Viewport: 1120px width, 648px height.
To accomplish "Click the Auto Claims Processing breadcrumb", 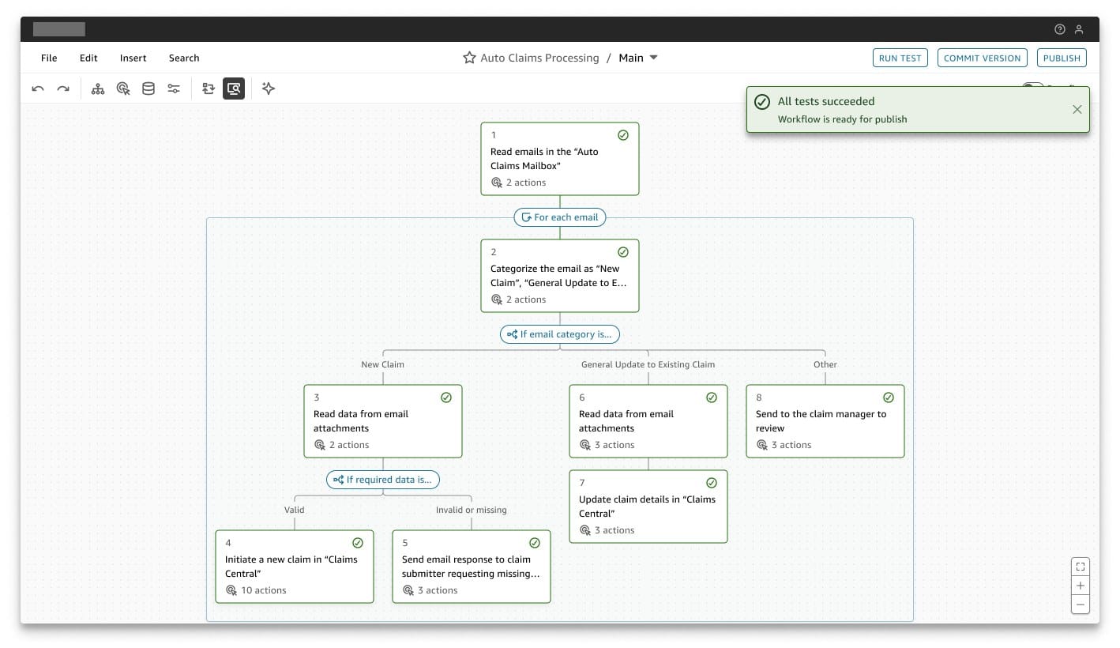I will (x=539, y=58).
